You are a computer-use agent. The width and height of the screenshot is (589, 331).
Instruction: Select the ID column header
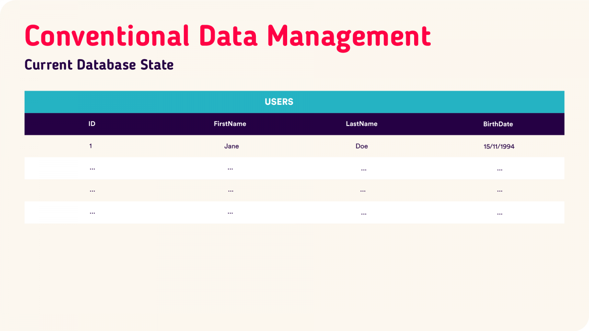tap(92, 124)
